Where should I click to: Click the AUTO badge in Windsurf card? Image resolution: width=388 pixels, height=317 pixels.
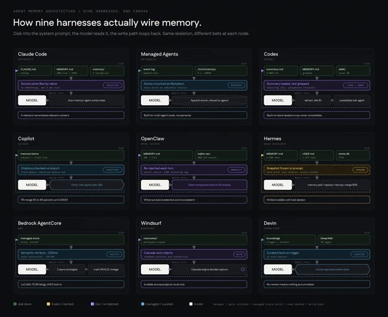point(239,254)
